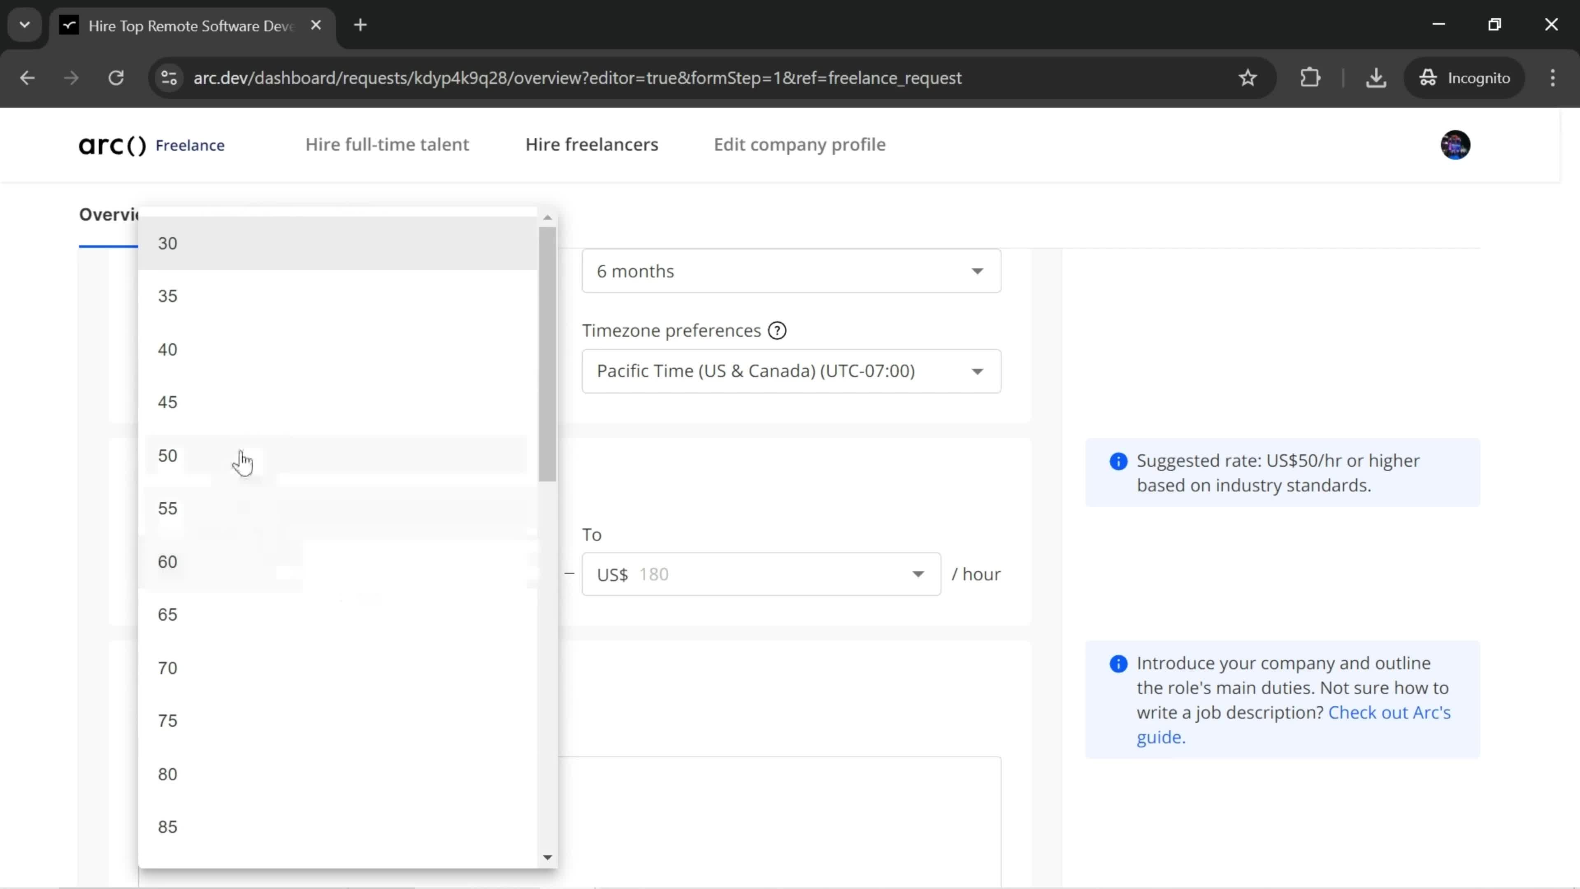Click the US$ To hourly rate input field
This screenshot has height=889, width=1580.
point(760,573)
